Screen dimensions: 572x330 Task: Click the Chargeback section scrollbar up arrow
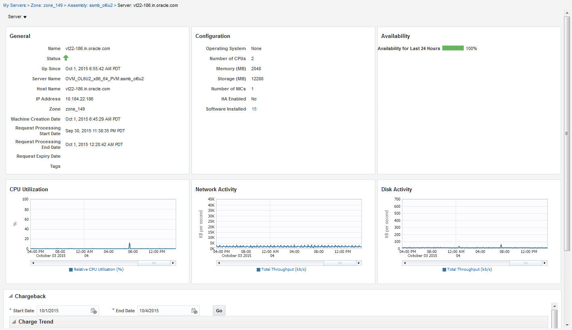click(x=555, y=306)
